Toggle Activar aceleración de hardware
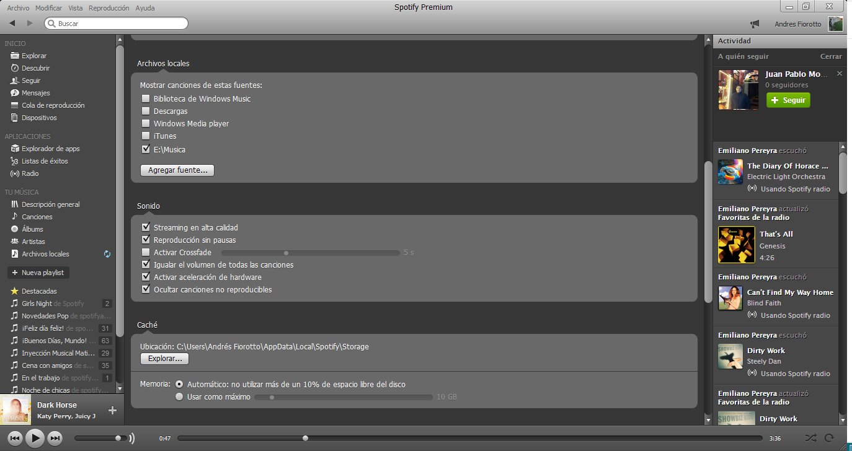This screenshot has height=451, width=852. point(146,278)
